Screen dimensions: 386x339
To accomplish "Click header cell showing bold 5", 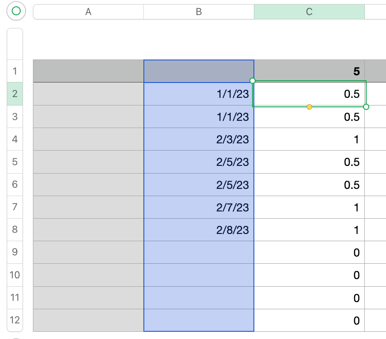I will (309, 71).
